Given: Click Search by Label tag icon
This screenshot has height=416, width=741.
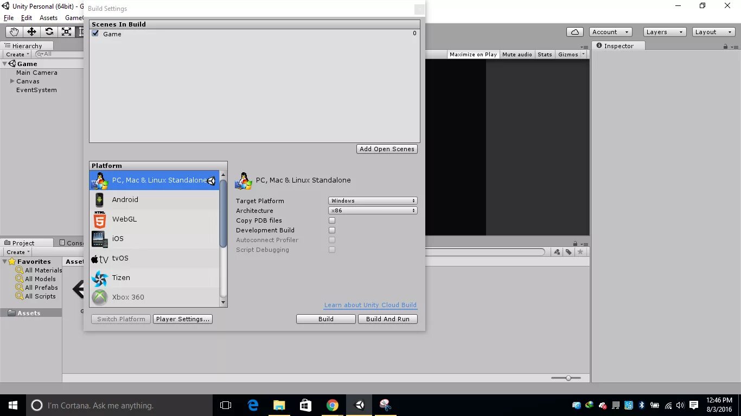Looking at the screenshot, I should click(568, 252).
